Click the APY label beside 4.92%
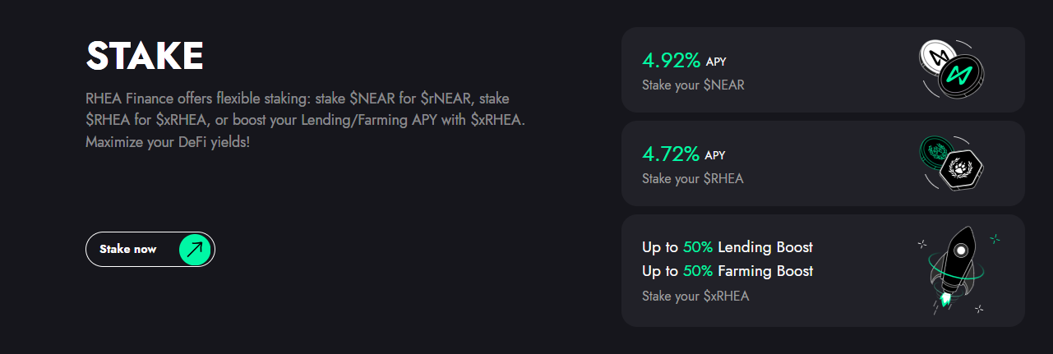The width and height of the screenshot is (1053, 354). click(x=716, y=62)
